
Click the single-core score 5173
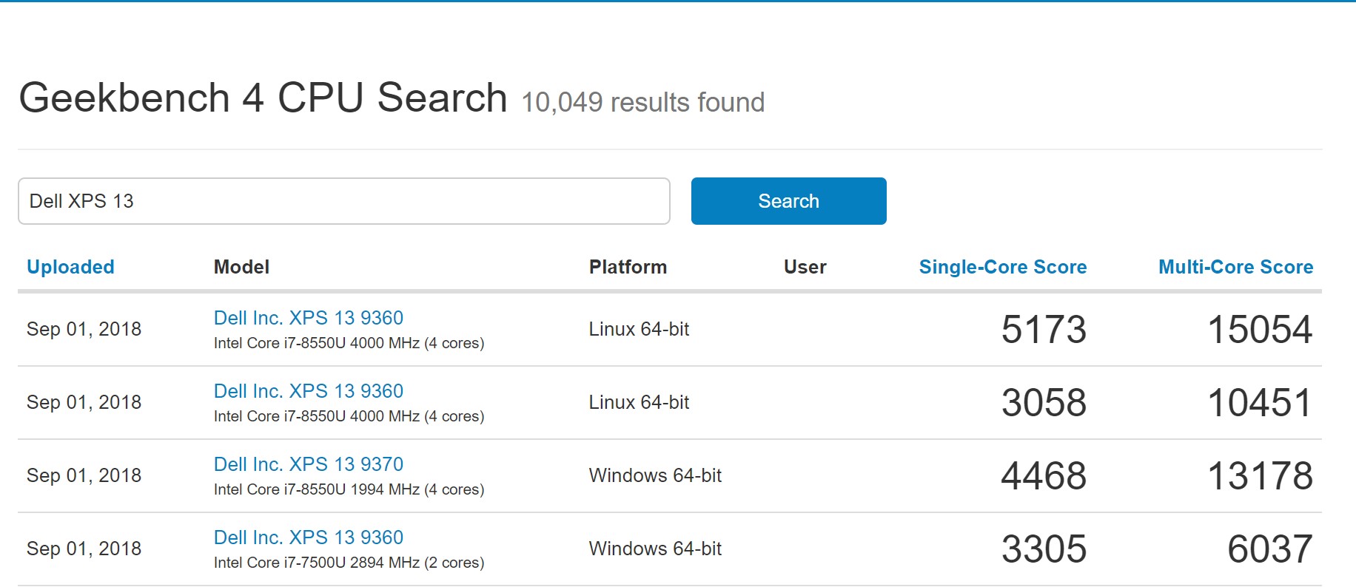point(1044,329)
